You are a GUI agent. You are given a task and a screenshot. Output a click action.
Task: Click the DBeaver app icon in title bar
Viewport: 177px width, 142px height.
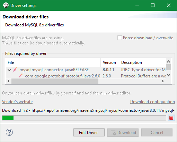(6, 5)
